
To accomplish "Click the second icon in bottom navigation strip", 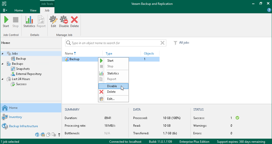I will pyautogui.click(x=43, y=135).
